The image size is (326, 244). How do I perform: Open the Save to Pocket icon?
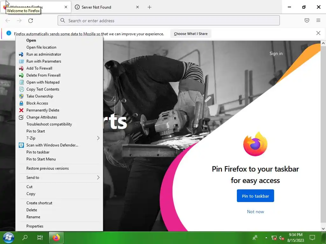pyautogui.click(x=307, y=20)
